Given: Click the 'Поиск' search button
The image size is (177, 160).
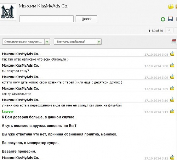Looking at the screenshot, I should 86,19.
